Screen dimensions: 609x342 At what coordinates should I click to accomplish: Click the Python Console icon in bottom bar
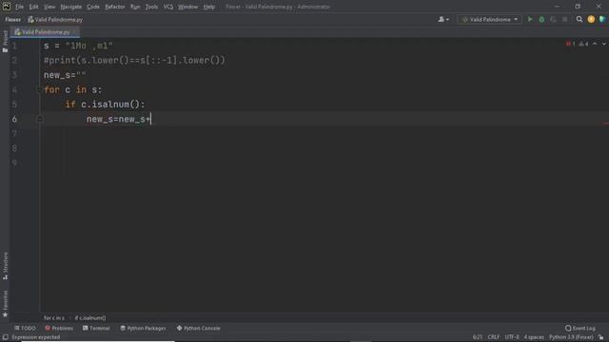coord(179,328)
